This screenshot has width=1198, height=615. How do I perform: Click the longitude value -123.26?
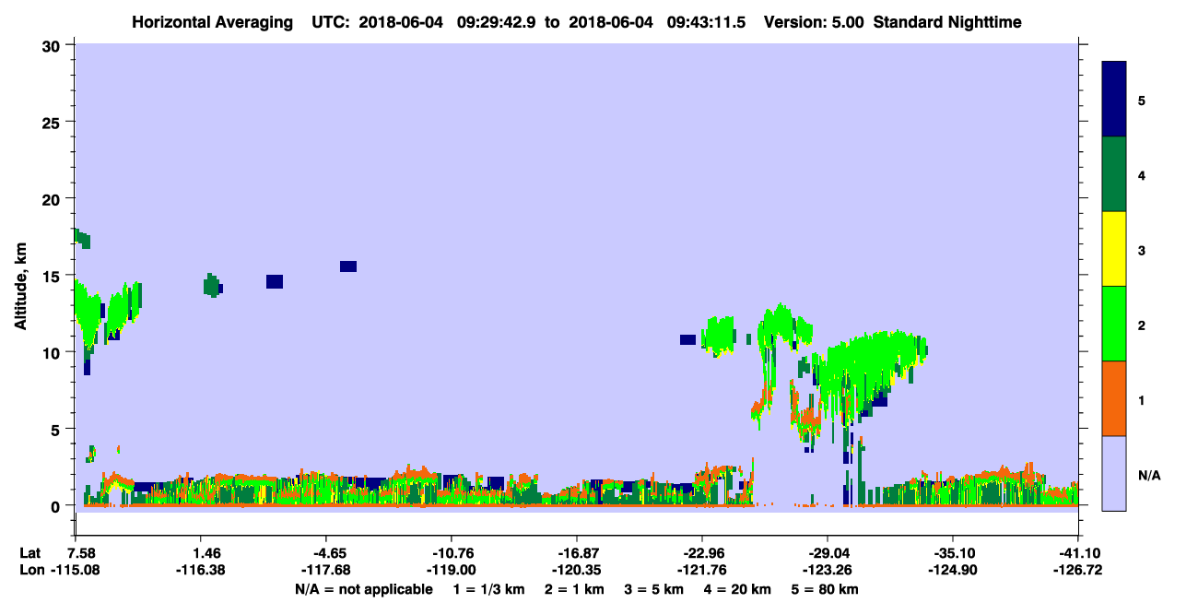[828, 571]
